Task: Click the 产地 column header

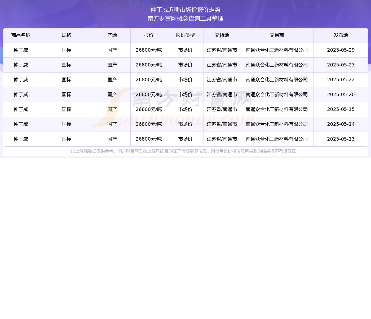Action: point(112,35)
